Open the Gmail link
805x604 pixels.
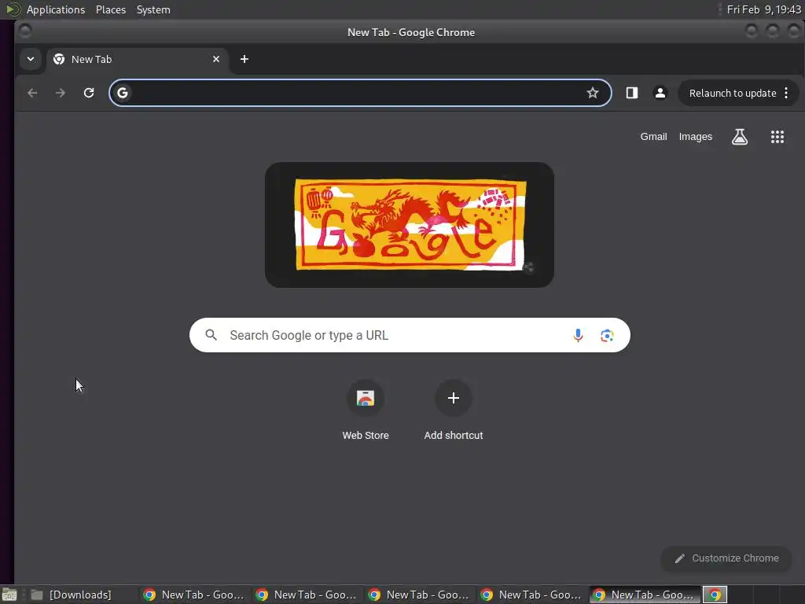point(653,137)
